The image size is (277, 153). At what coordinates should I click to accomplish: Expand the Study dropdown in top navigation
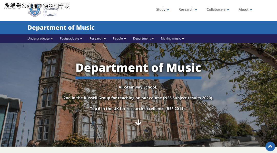pyautogui.click(x=168, y=9)
